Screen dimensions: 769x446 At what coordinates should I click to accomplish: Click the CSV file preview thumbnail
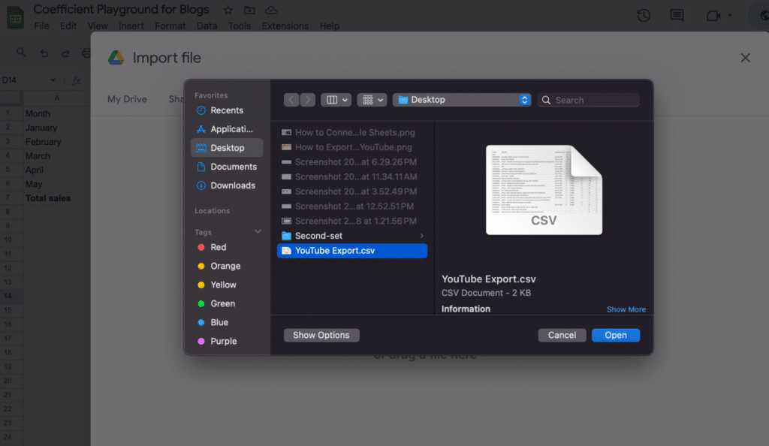pos(544,190)
